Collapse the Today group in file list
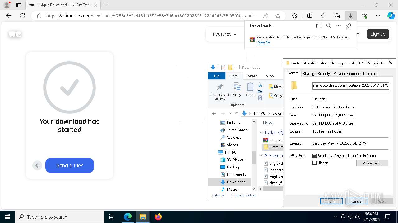 pyautogui.click(x=261, y=133)
